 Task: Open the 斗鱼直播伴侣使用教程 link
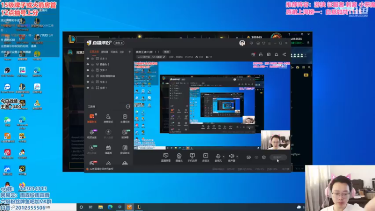(x=101, y=169)
